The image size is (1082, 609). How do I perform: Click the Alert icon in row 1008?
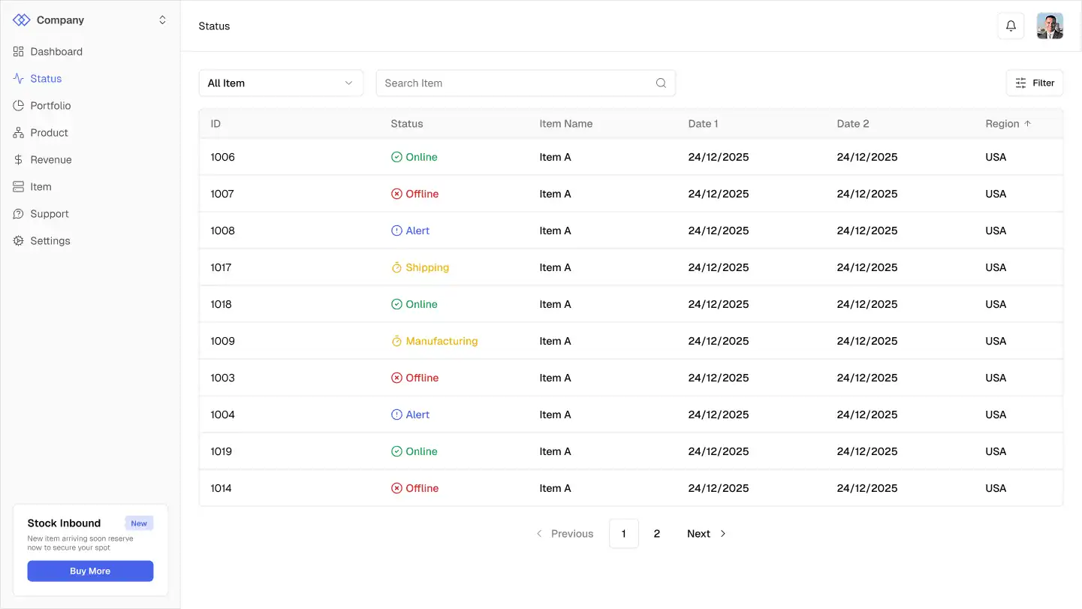396,231
